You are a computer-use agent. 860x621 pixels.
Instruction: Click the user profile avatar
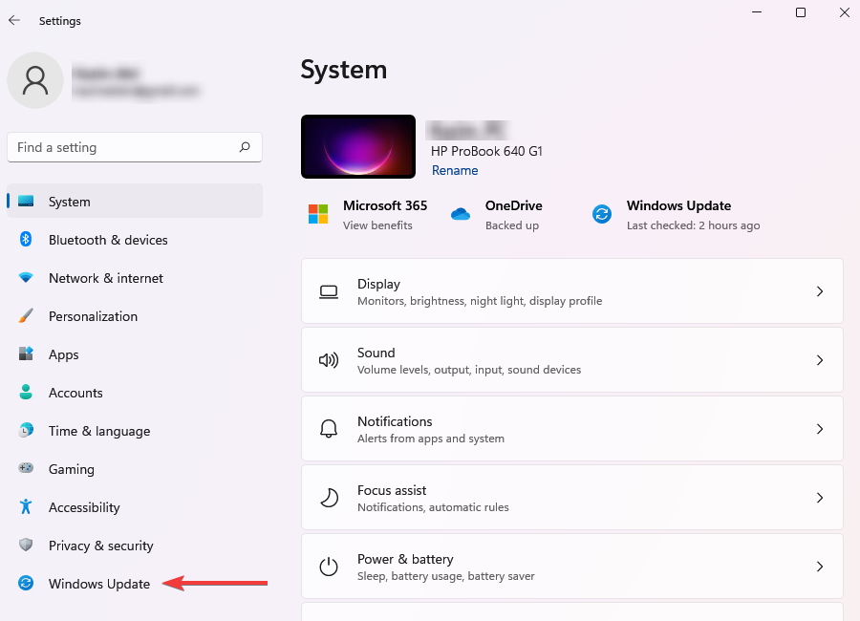tap(35, 80)
